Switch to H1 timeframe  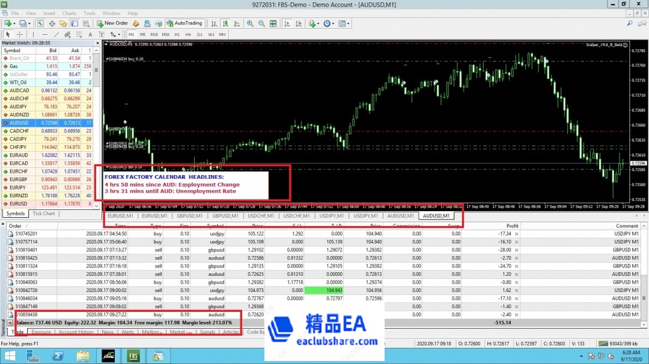[x=177, y=35]
